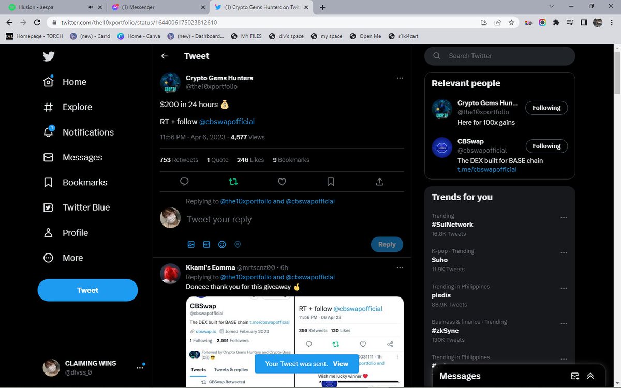Click the browser back arrow
The image size is (621, 388).
[9, 22]
